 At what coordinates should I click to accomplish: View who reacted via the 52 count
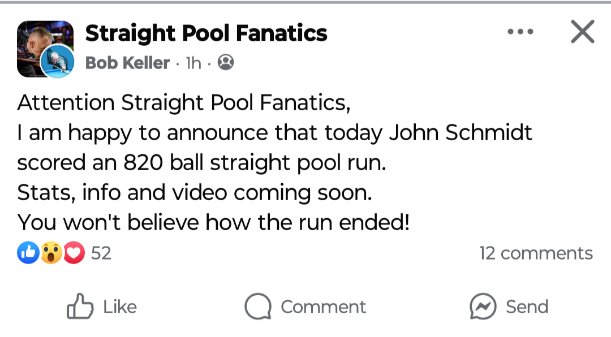(x=101, y=253)
